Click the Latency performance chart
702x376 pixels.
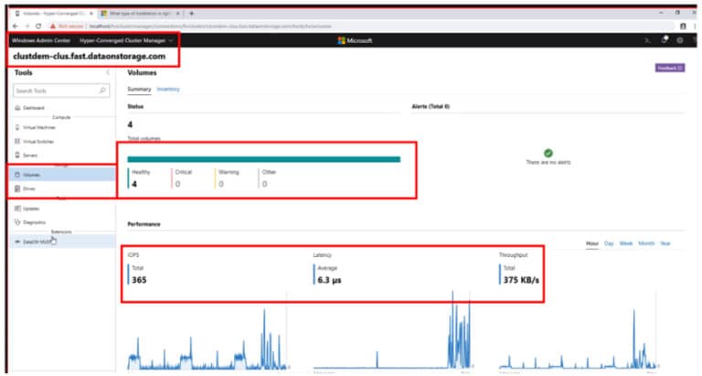pos(393,331)
